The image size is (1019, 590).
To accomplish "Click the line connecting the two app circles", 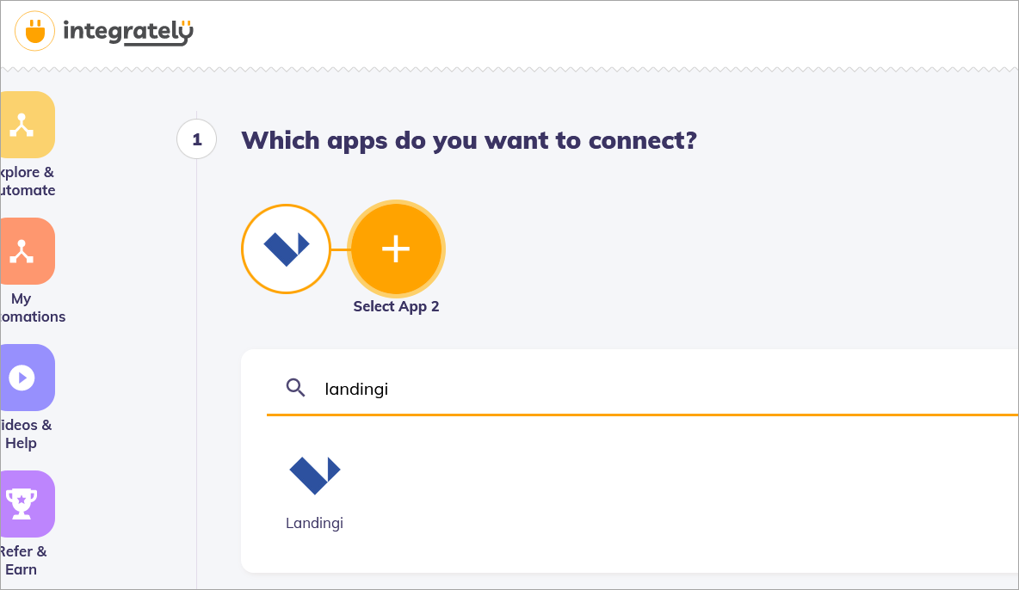I will (339, 249).
